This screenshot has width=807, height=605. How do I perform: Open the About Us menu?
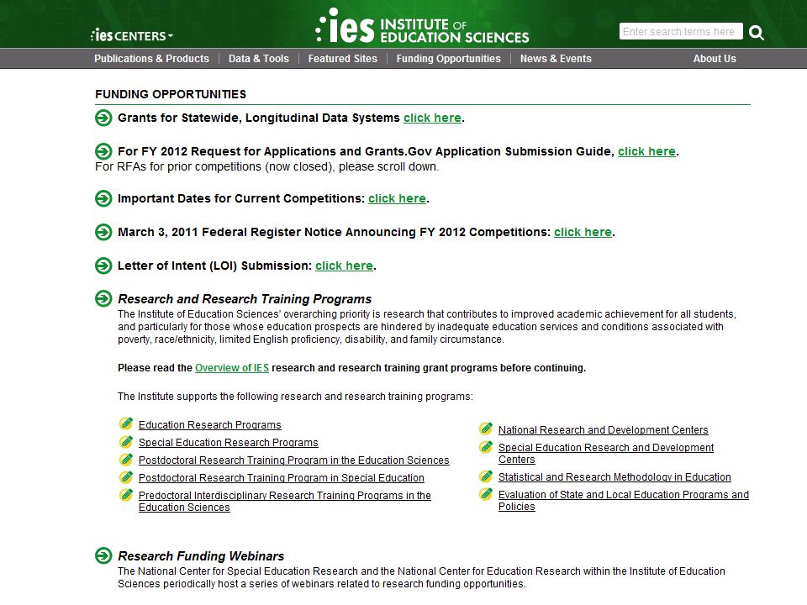[x=715, y=59]
